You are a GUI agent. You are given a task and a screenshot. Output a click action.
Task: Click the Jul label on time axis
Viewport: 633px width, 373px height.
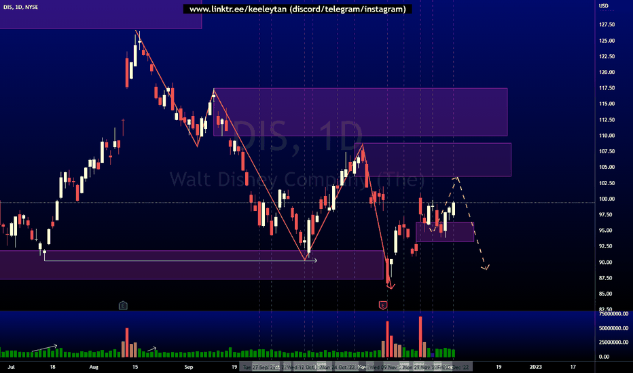[x=12, y=367]
